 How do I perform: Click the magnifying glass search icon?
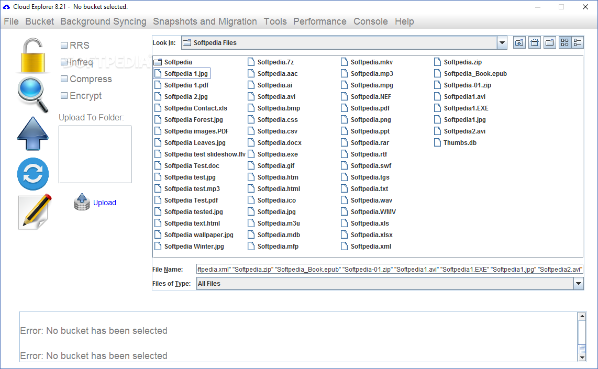[33, 95]
